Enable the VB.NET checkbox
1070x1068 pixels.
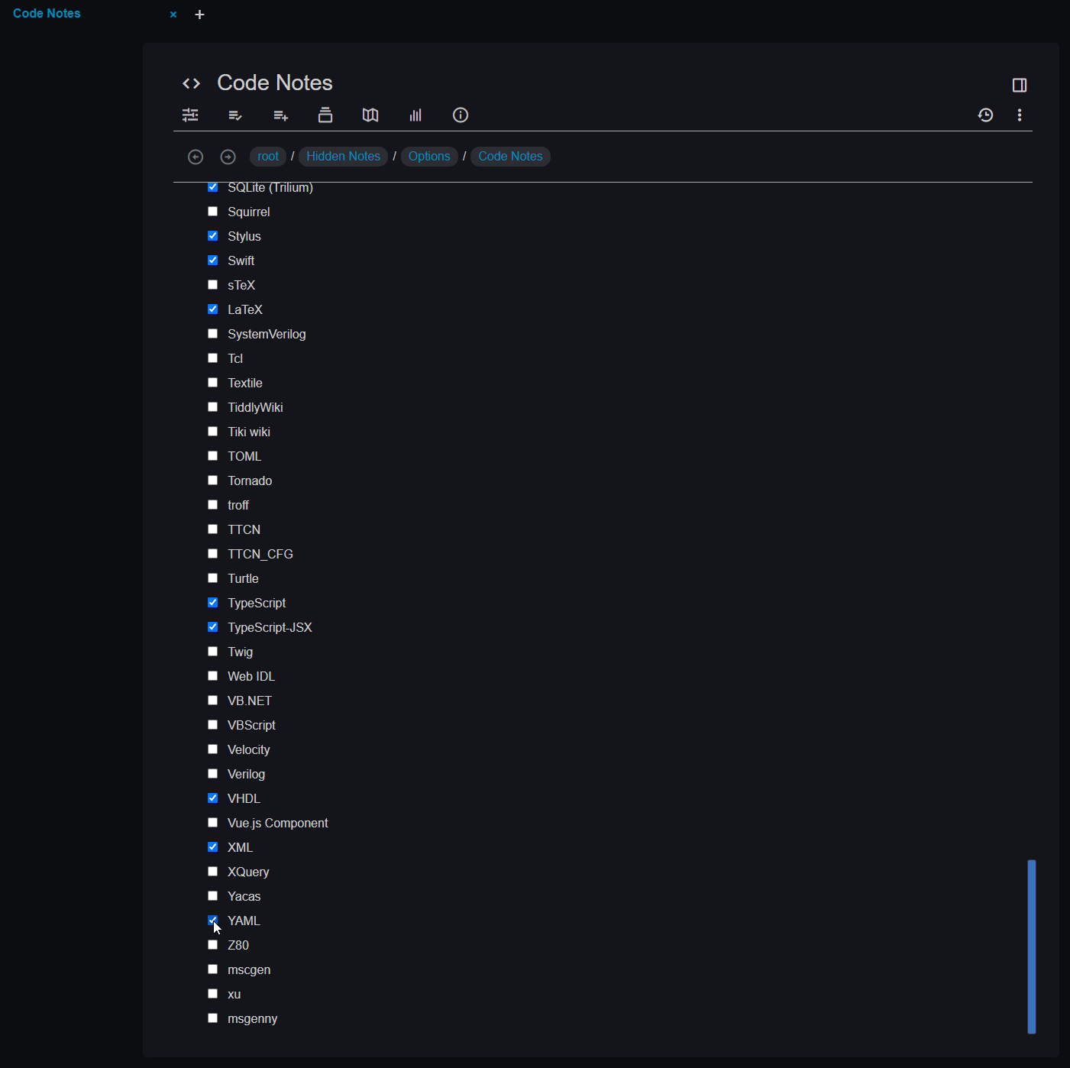(213, 701)
